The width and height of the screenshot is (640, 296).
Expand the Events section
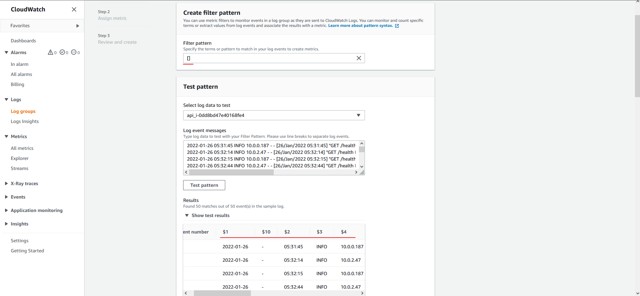pyautogui.click(x=6, y=197)
